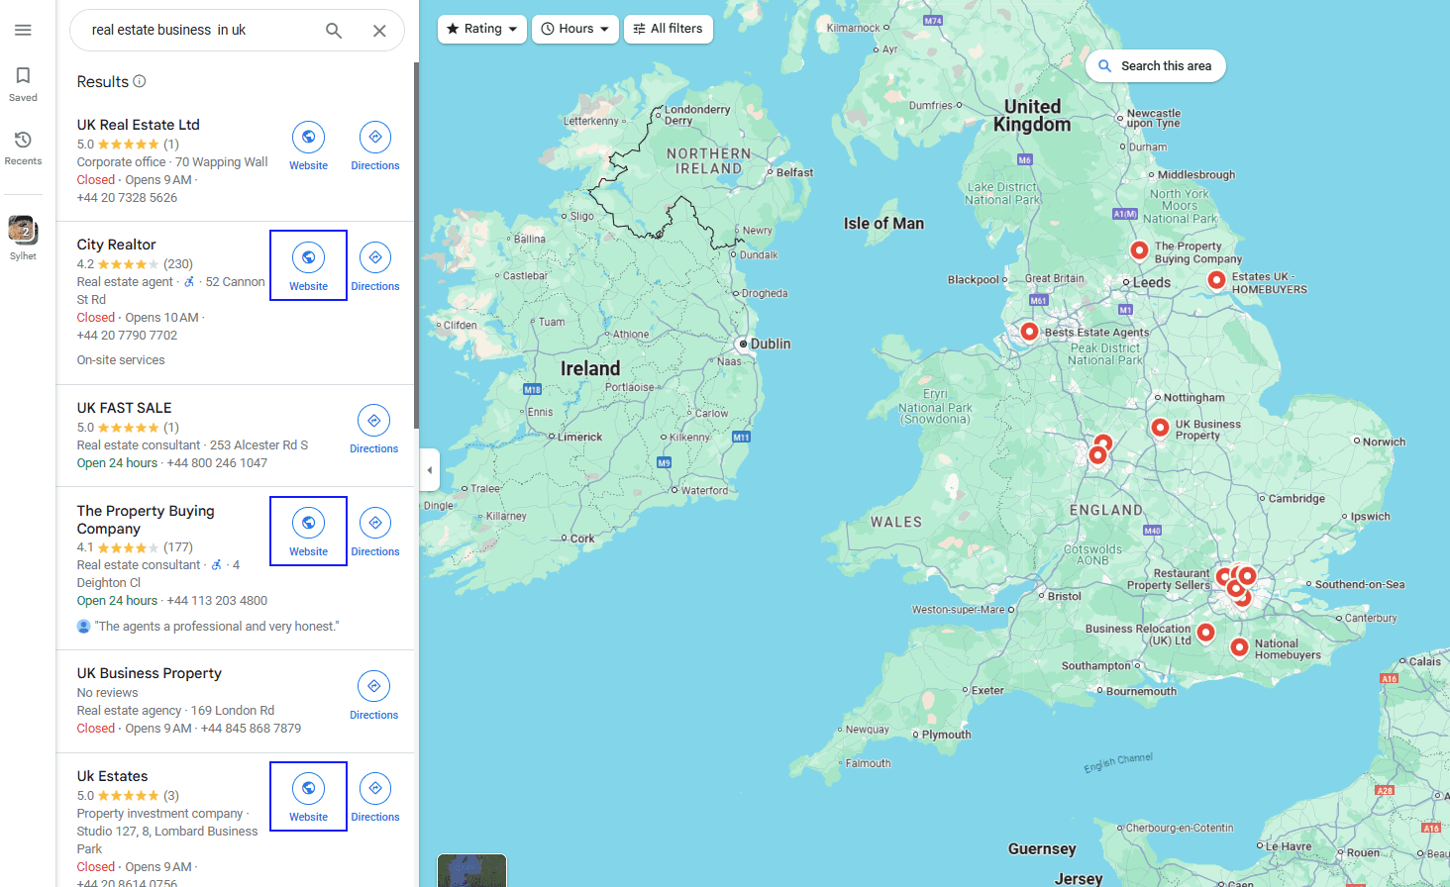This screenshot has width=1450, height=887.
Task: Click the Cork label on map
Action: tap(582, 539)
